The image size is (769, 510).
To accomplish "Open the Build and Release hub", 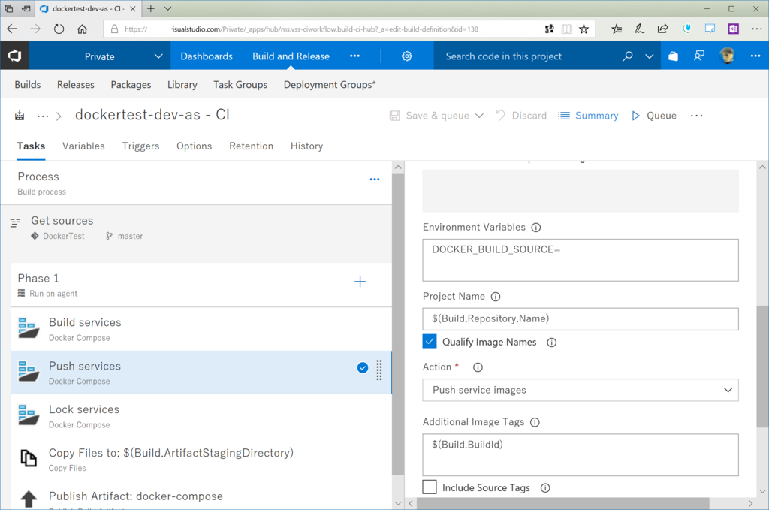I will 291,56.
